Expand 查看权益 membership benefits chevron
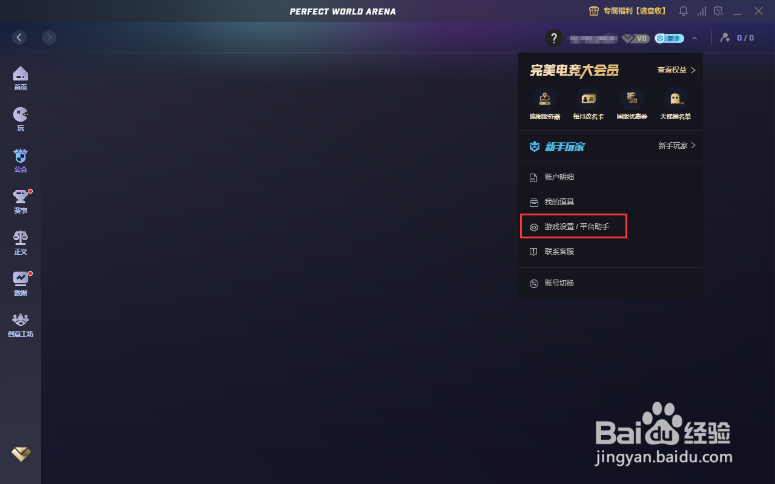 click(693, 70)
